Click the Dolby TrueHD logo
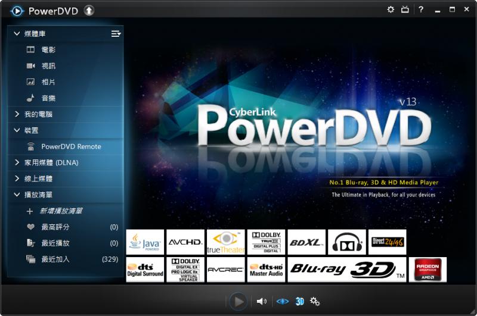The height and width of the screenshot is (316, 477). point(266,242)
